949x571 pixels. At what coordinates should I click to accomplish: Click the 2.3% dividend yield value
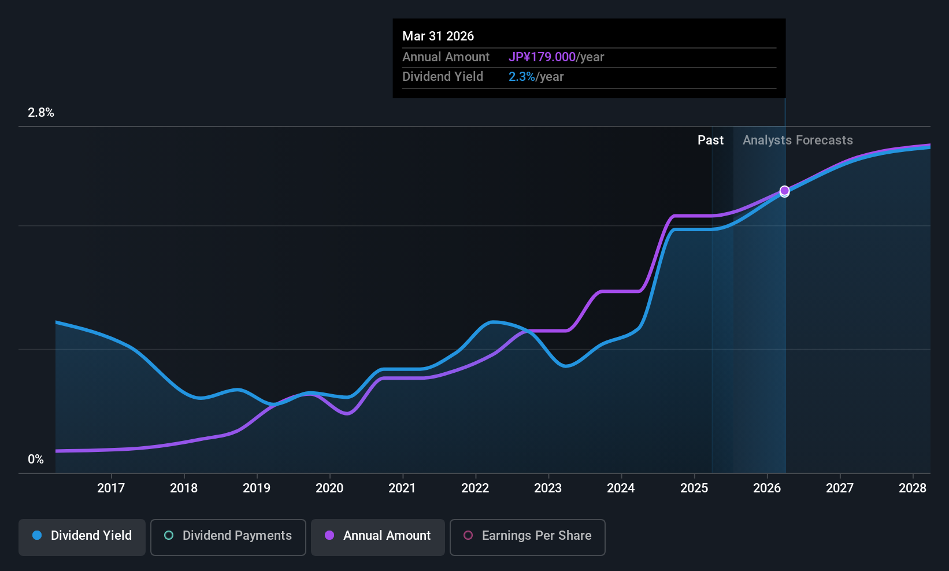click(522, 77)
